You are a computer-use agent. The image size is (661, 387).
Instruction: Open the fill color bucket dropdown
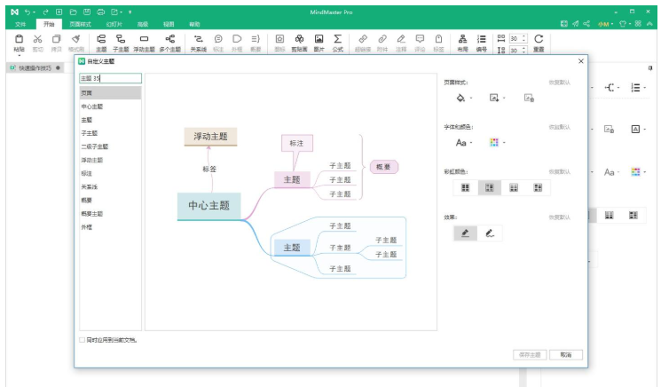coord(462,98)
